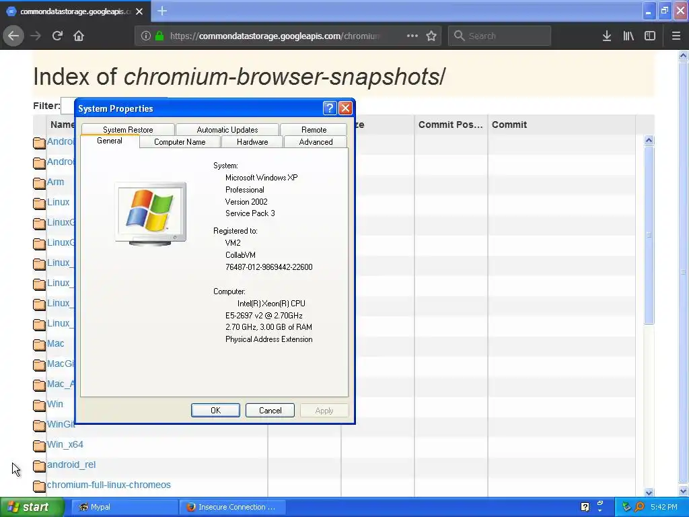Viewport: 689px width, 517px height.
Task: Open the Mac directory link
Action: coord(55,343)
